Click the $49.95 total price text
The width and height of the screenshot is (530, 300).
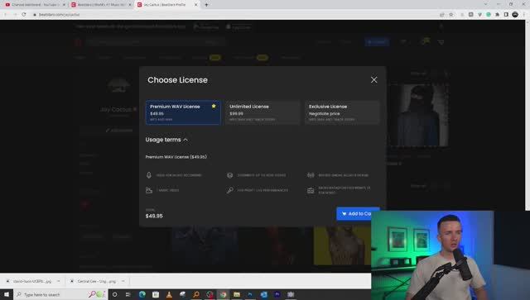pos(154,216)
